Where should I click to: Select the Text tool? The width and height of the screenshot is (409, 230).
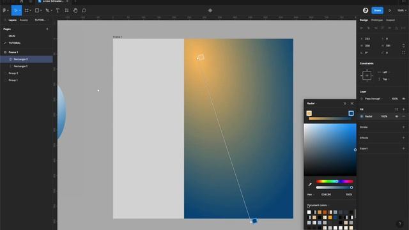pyautogui.click(x=58, y=10)
